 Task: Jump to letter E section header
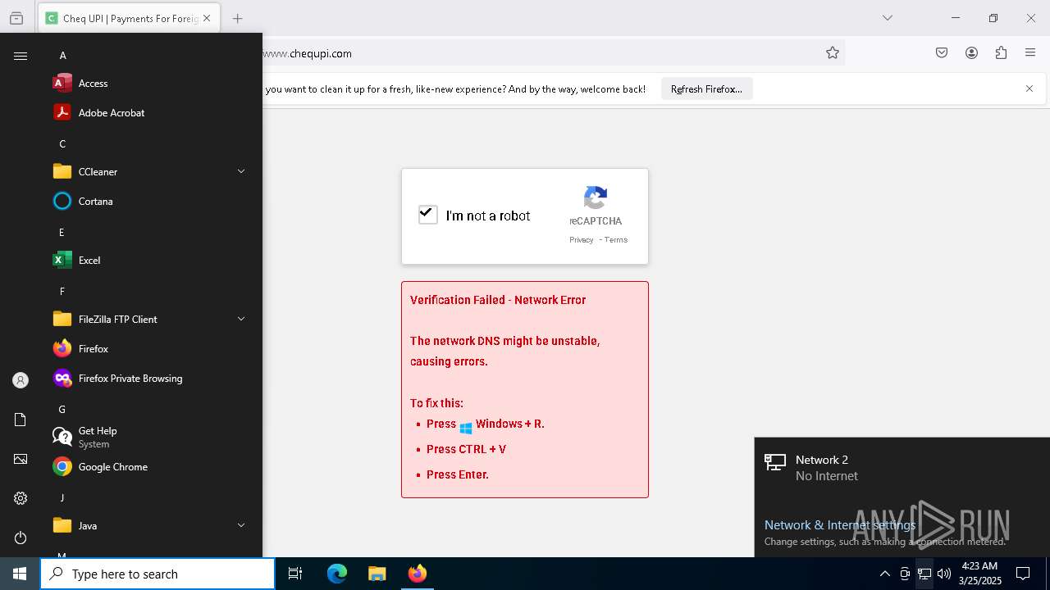[x=62, y=232]
